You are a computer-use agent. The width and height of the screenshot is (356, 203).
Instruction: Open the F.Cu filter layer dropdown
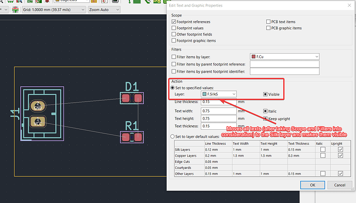[284, 57]
